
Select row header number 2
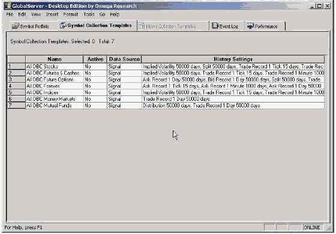[16, 73]
